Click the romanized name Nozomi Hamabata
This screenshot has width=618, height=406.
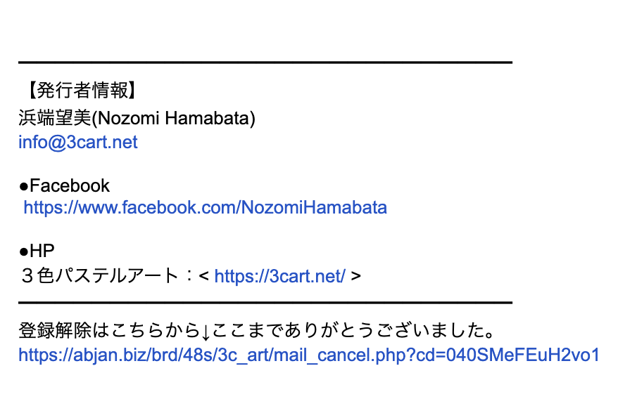(x=173, y=118)
